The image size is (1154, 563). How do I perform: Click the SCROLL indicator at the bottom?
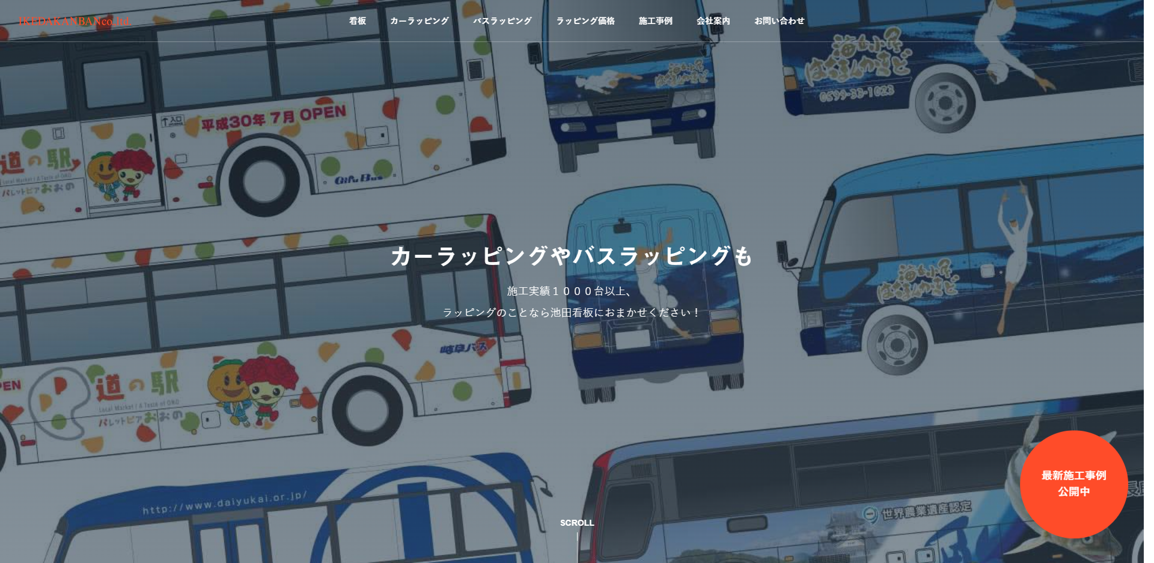pyautogui.click(x=577, y=523)
